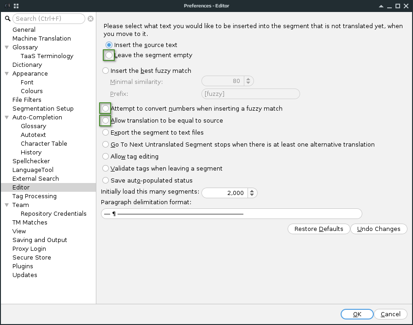Click the paragraph delimitation format field
The width and height of the screenshot is (413, 325).
(231, 214)
